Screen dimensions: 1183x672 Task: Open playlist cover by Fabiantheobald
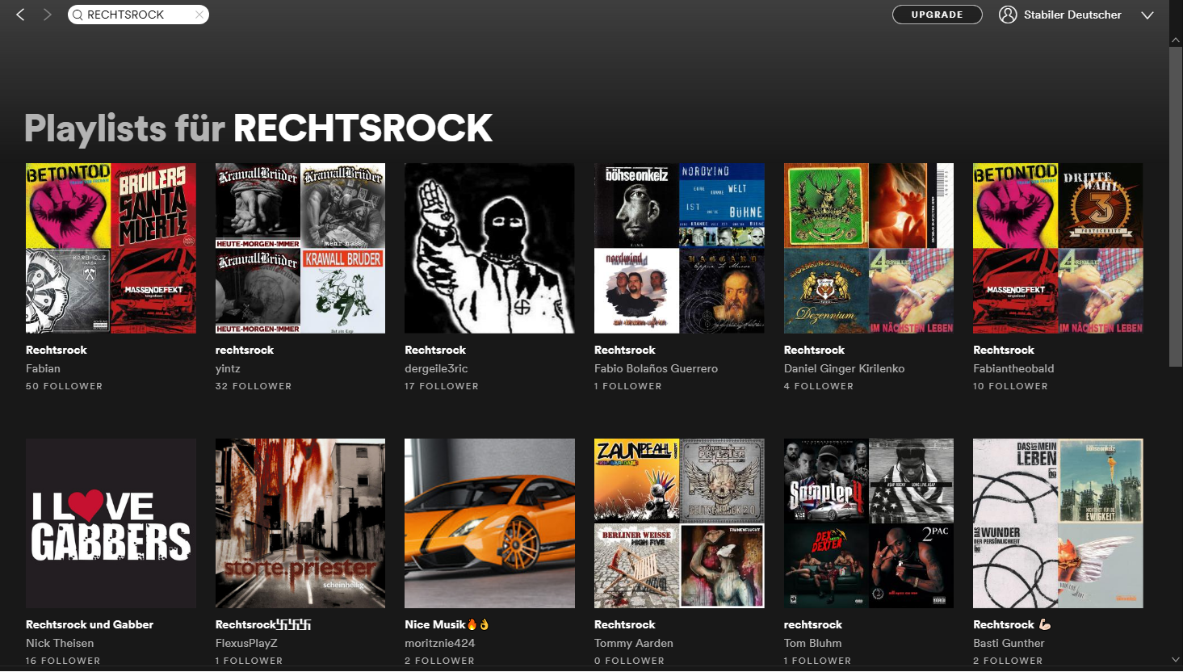[1058, 248]
